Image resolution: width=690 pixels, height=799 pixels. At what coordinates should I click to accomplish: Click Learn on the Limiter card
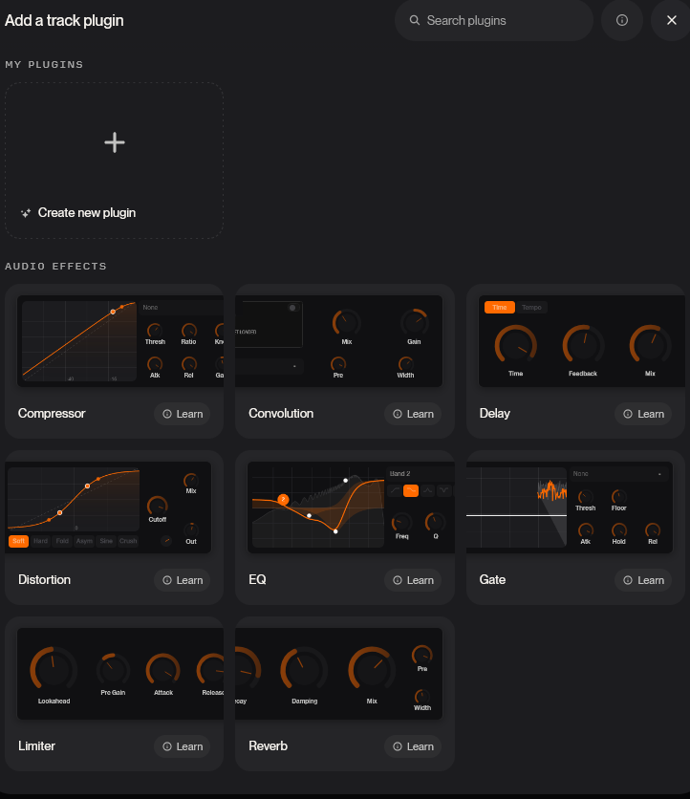183,746
